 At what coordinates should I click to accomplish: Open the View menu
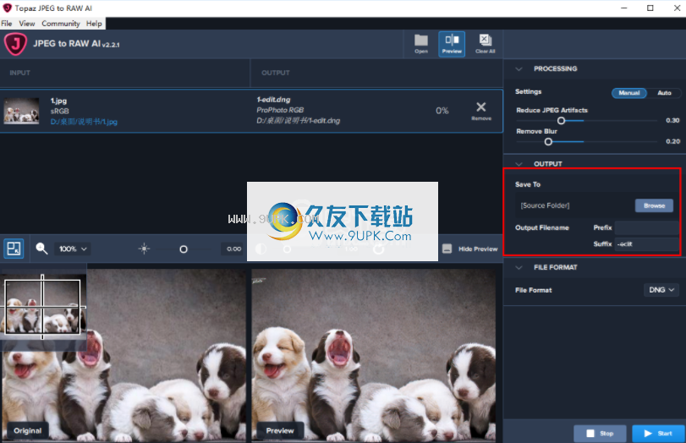[27, 24]
